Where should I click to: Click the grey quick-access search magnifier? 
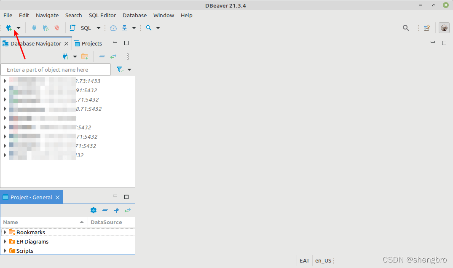tap(406, 28)
